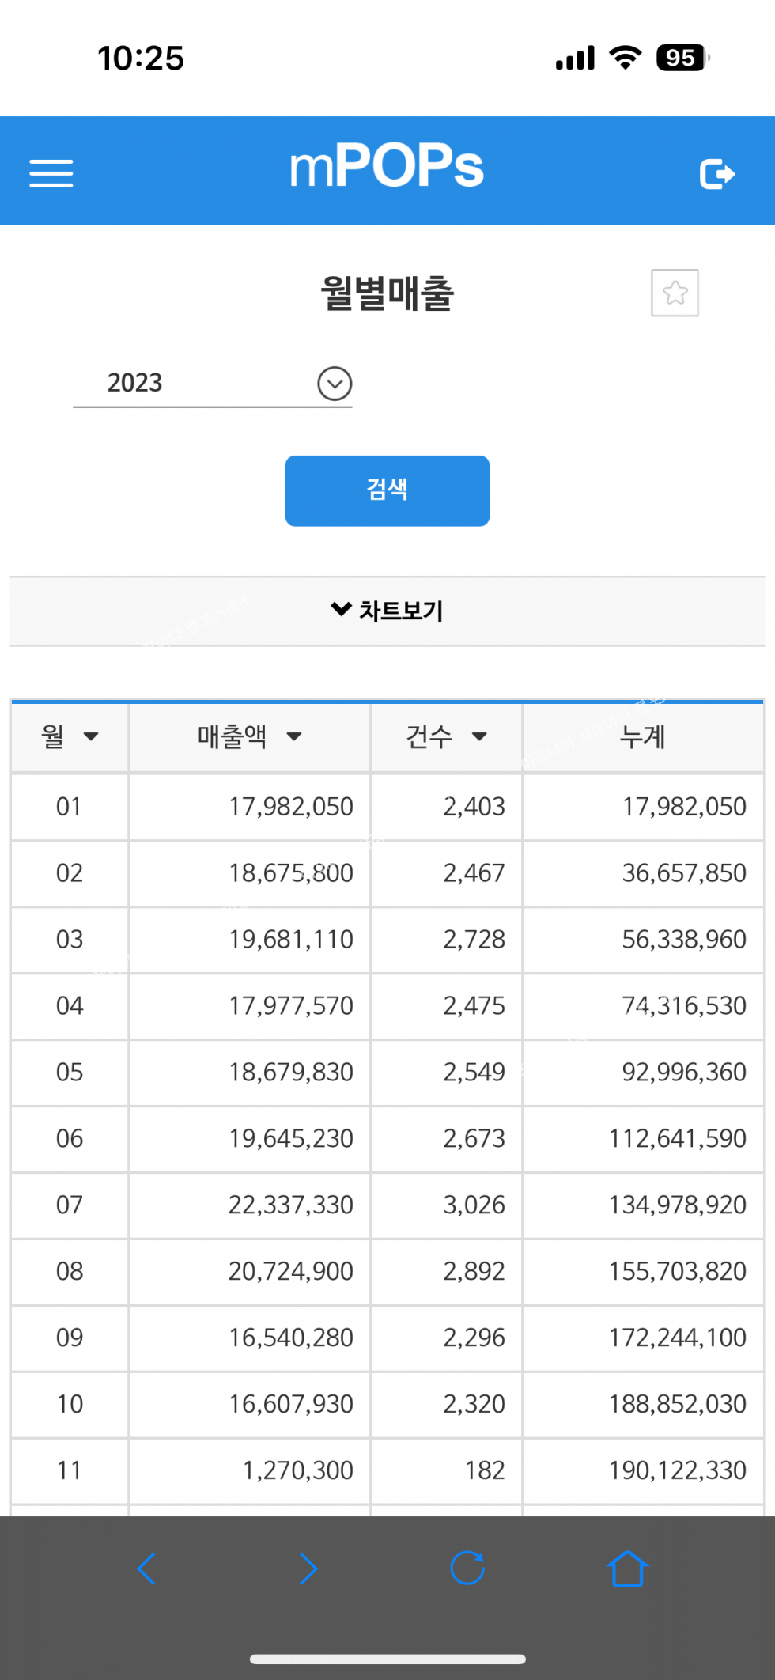Click the 누계 column header
The height and width of the screenshot is (1680, 775).
coord(642,736)
